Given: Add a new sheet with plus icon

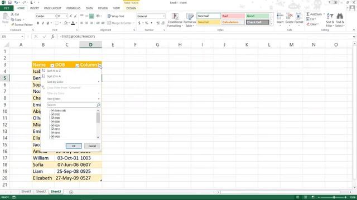Looking at the screenshot, I should point(71,192).
